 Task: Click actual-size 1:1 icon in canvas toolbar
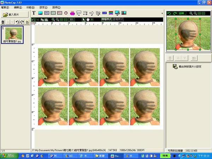(65, 20)
